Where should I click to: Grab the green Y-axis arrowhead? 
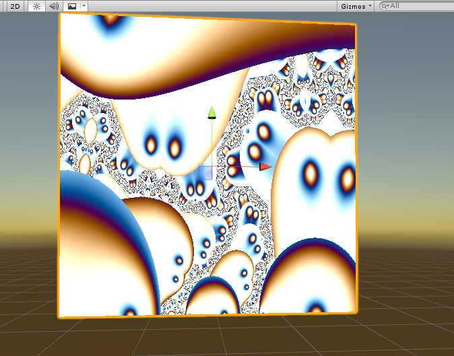[x=212, y=112]
